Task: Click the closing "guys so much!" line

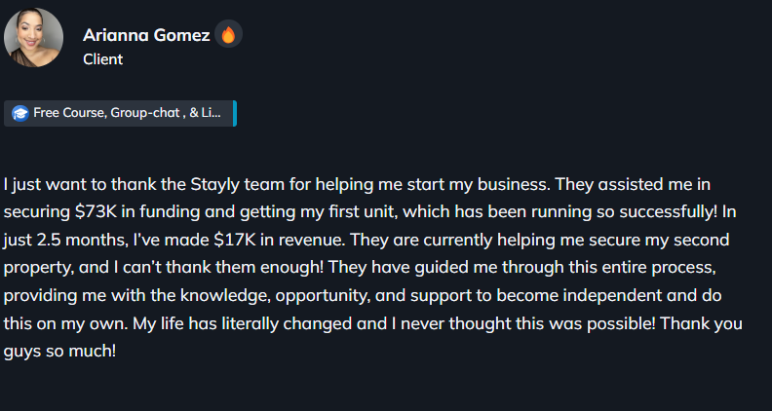Action: point(58,351)
